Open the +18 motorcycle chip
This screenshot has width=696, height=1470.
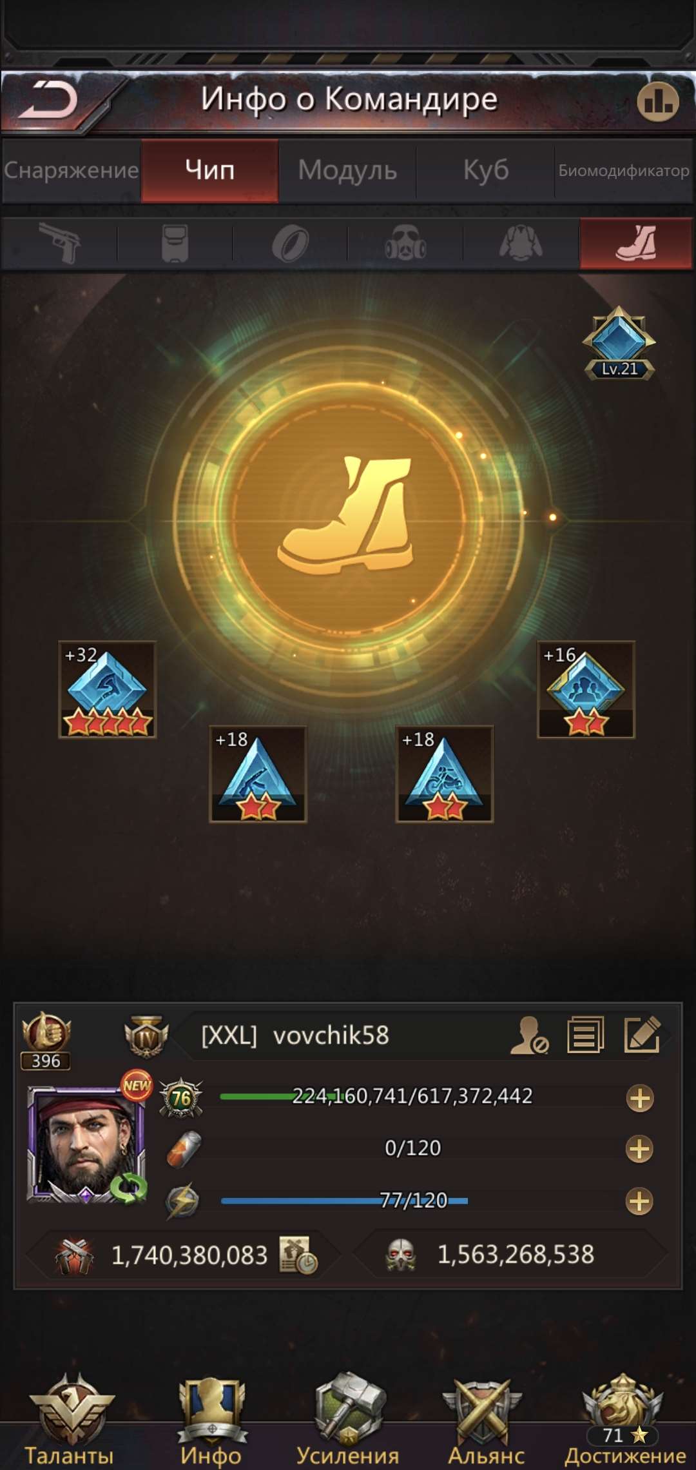(x=445, y=774)
